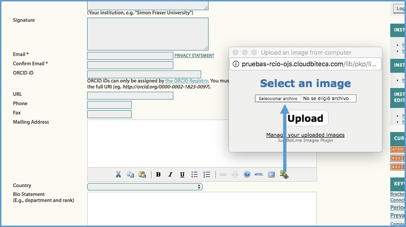The width and height of the screenshot is (406, 227).
Task: Open Manage your uploaded images link
Action: click(x=305, y=135)
